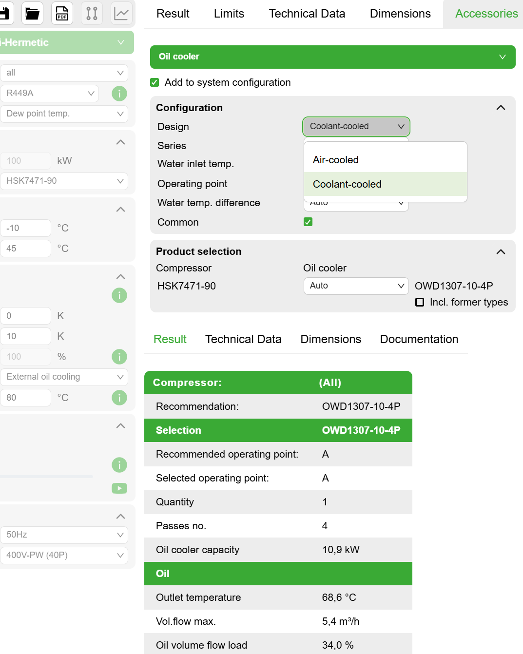Image resolution: width=523 pixels, height=654 pixels.
Task: Click the open folder icon in toolbar
Action: click(x=33, y=13)
